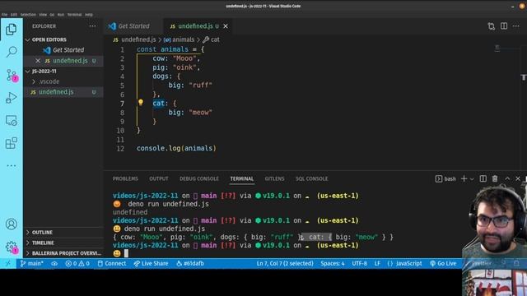The height and width of the screenshot is (296, 527).
Task: Start Live Share session
Action: 151,263
